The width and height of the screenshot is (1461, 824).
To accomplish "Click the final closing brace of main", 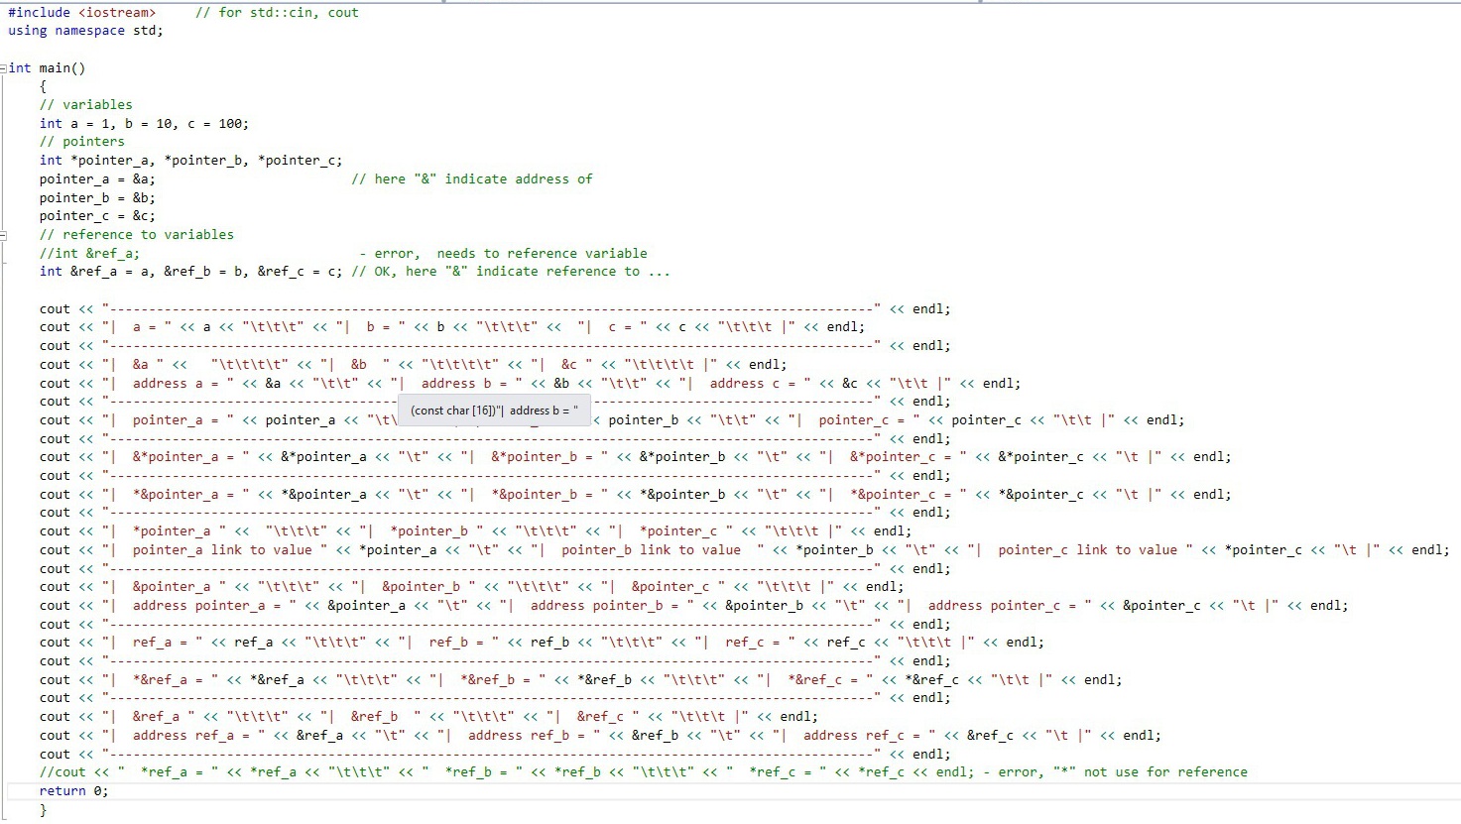I will [44, 809].
